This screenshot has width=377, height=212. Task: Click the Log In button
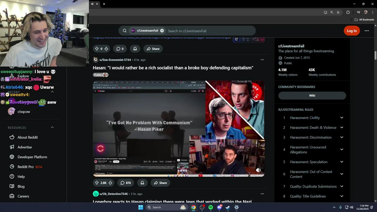352,31
